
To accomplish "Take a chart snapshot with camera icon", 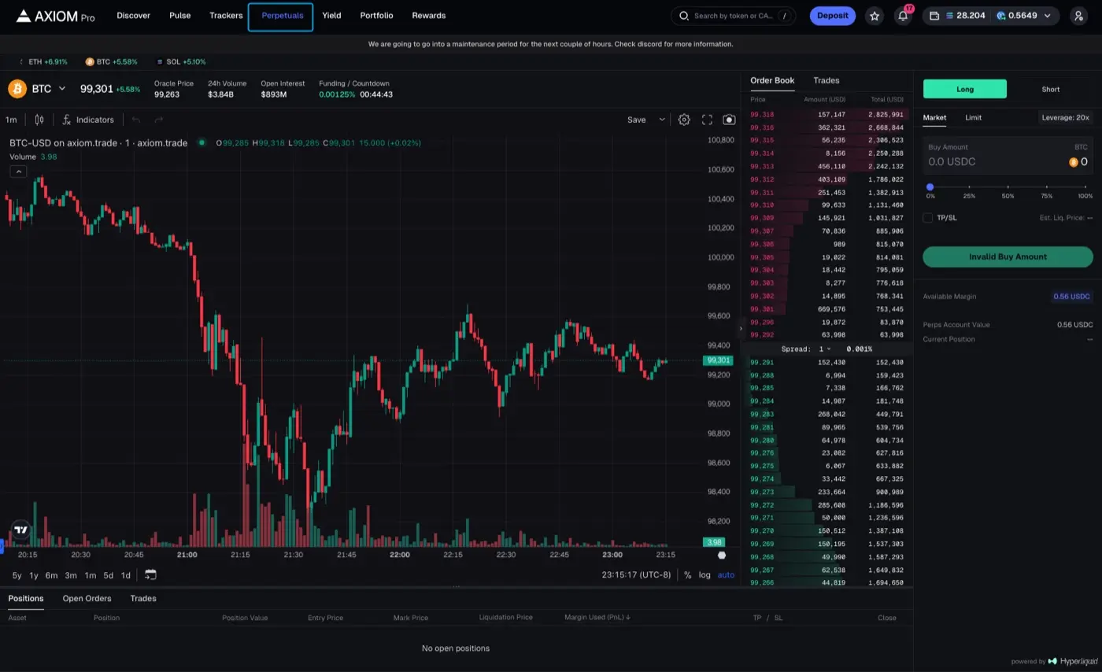I will [729, 120].
